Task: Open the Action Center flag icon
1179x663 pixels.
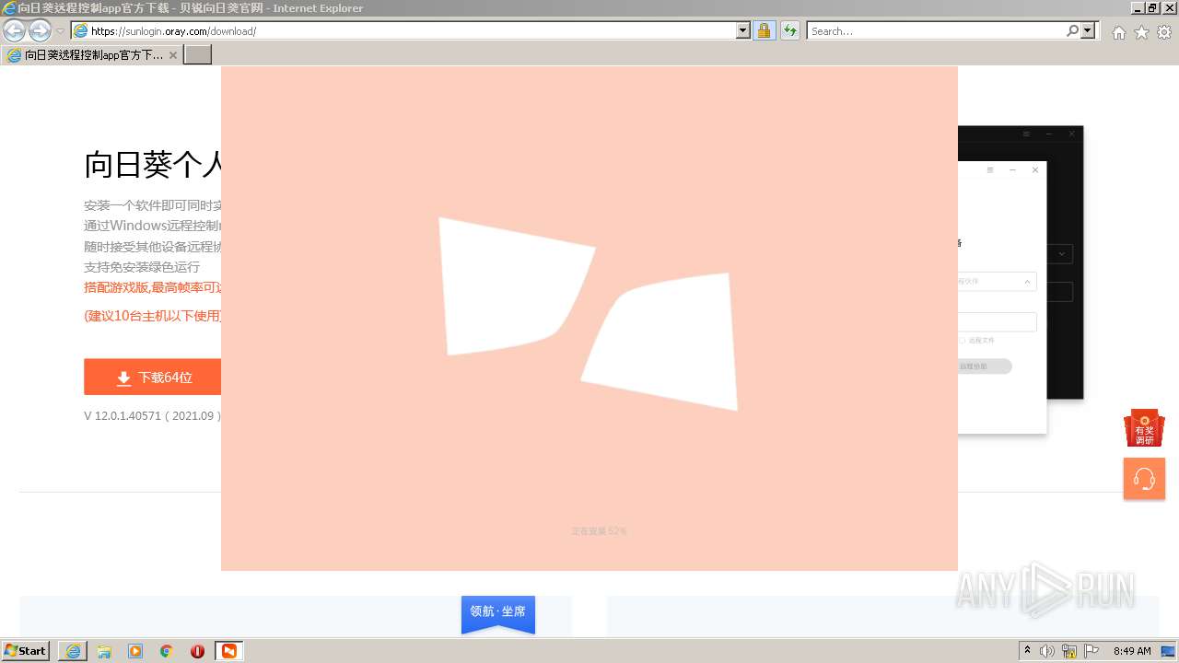Action: pos(1091,651)
